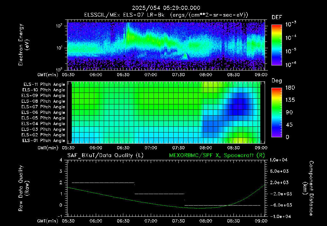Click the data quality line segment at level 0
327x226 pixels.
[223, 205]
